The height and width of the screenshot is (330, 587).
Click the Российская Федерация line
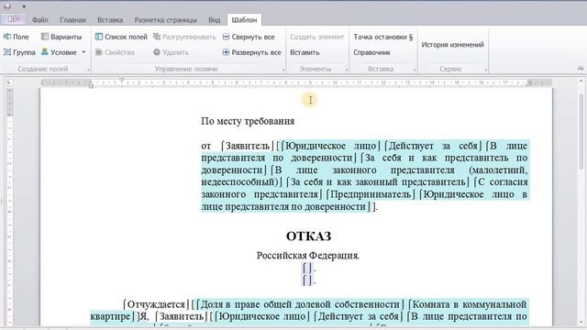(x=308, y=256)
